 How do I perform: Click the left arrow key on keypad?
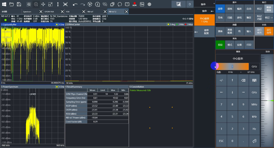coord(221,92)
